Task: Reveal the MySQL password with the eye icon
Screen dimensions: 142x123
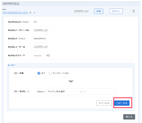Action: click(48, 56)
